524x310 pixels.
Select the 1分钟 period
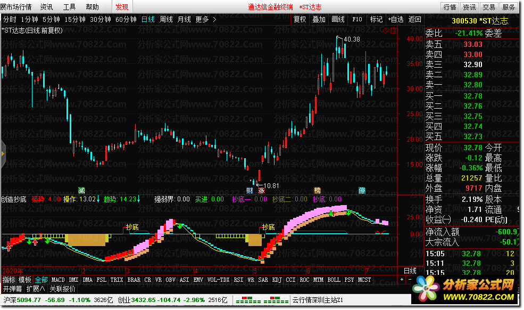coord(29,19)
